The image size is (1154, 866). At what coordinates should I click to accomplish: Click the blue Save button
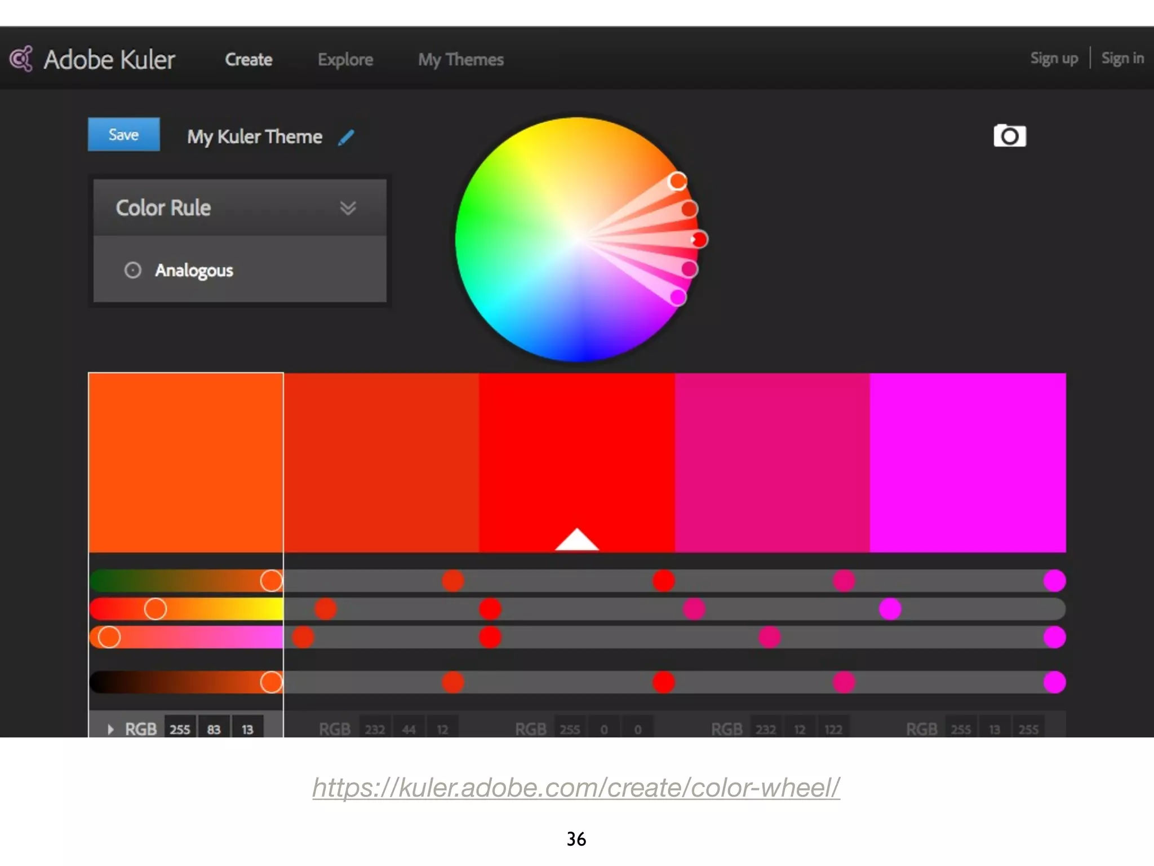(x=124, y=134)
